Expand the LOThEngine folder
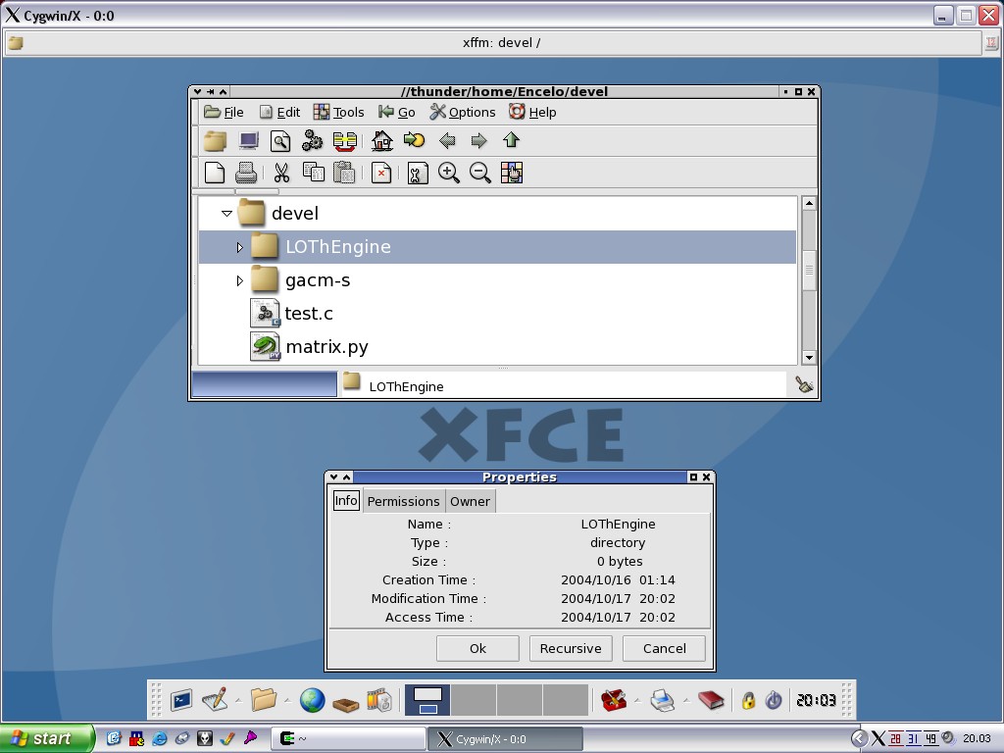The image size is (1004, 753). click(x=239, y=247)
